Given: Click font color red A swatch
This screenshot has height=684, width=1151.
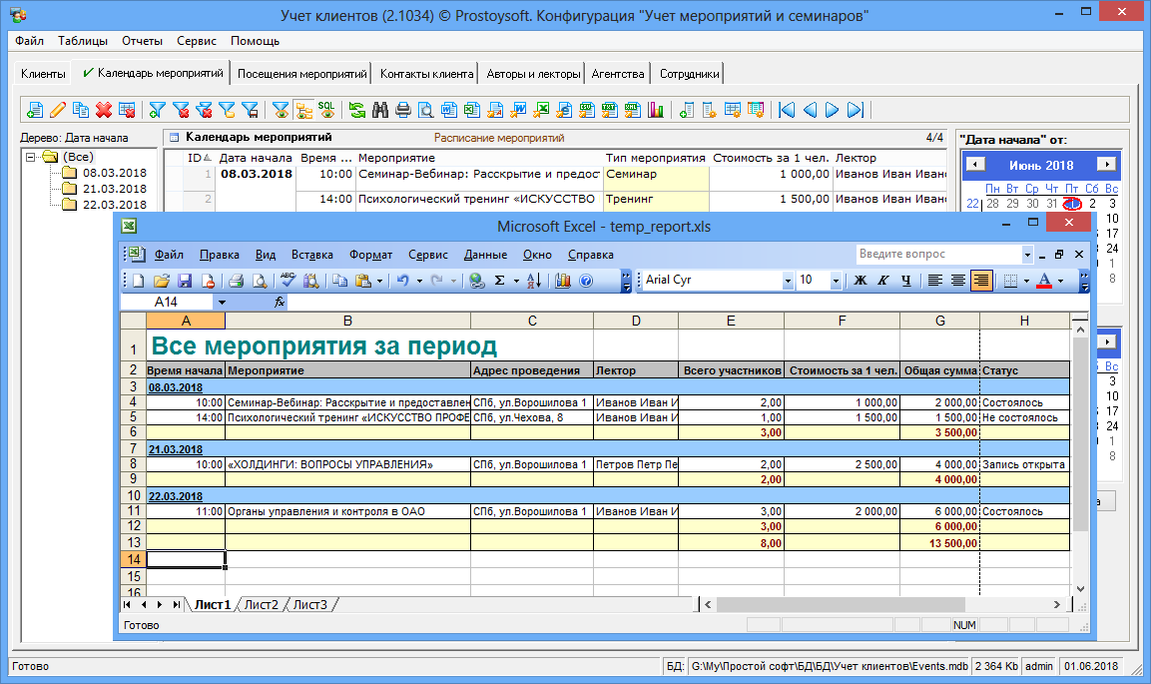Looking at the screenshot, I should click(1044, 281).
